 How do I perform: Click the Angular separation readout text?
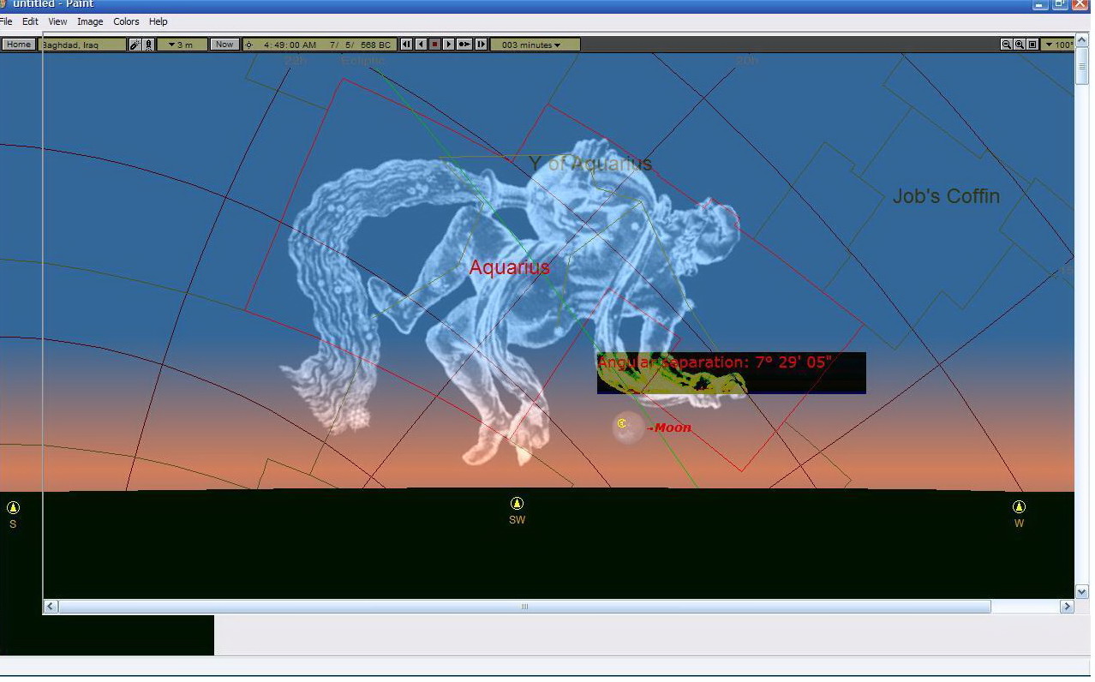(715, 362)
